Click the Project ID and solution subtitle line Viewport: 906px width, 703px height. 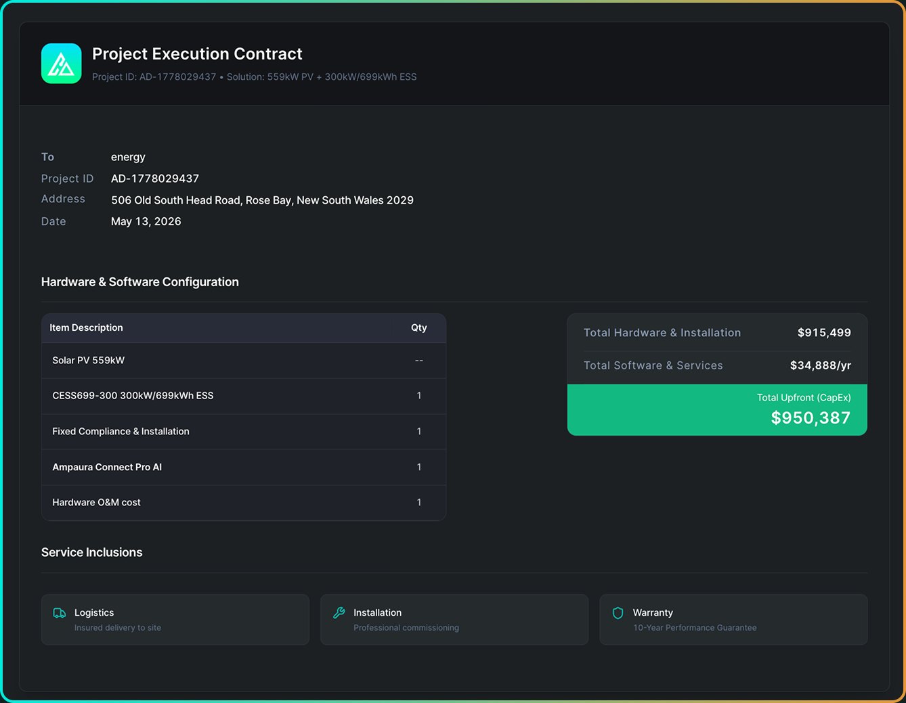(x=255, y=77)
